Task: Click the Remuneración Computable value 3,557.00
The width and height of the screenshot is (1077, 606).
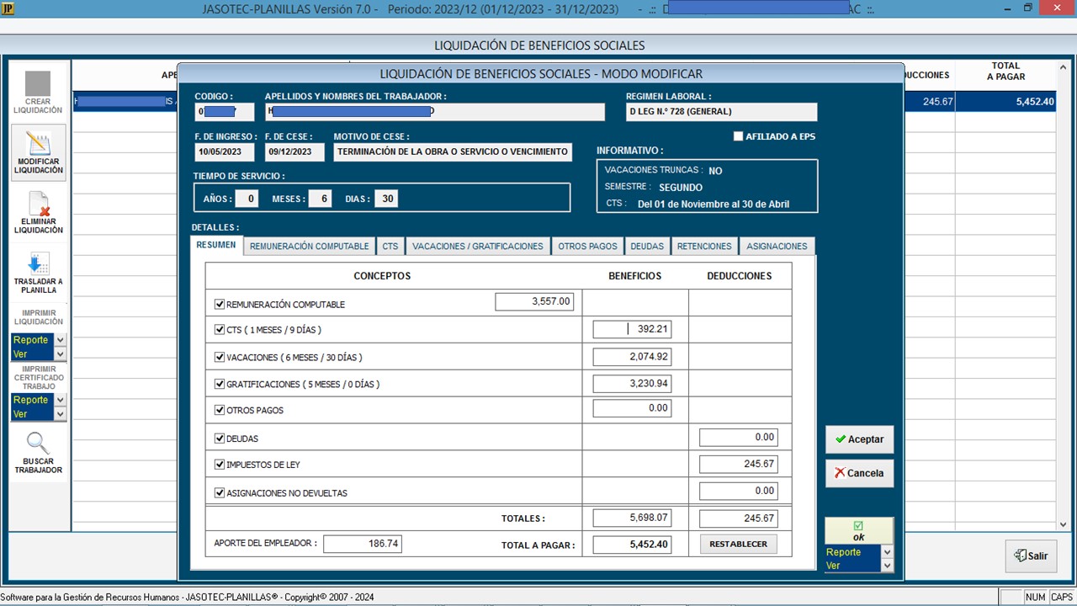Action: pyautogui.click(x=534, y=301)
